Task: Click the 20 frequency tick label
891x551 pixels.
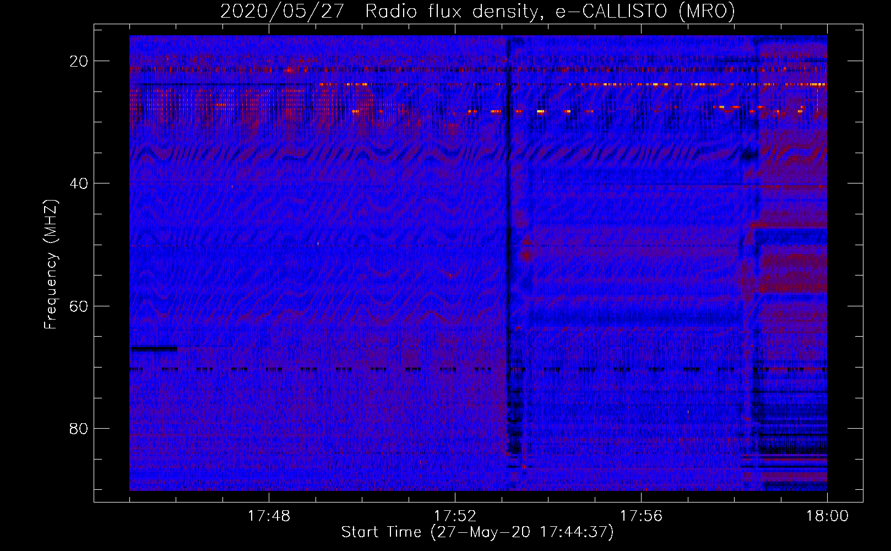Action: [79, 61]
